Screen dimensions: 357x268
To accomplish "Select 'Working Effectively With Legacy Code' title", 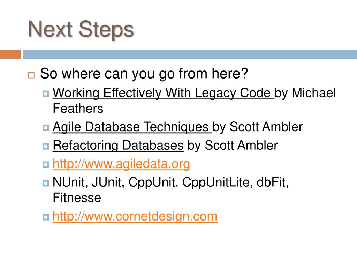I will tap(163, 93).
